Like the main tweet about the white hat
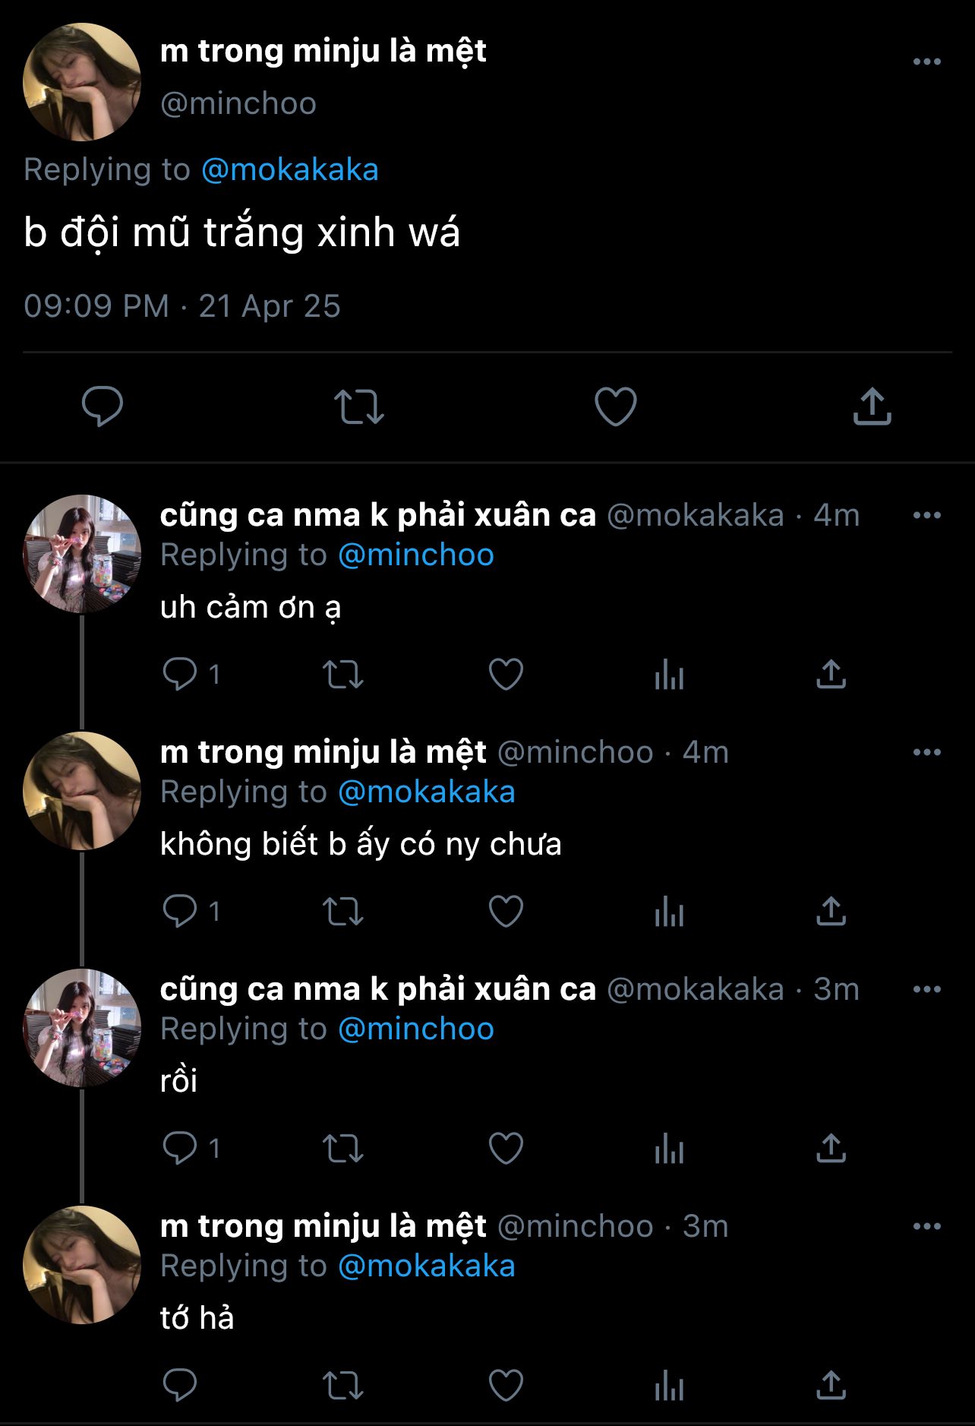Image resolution: width=975 pixels, height=1426 pixels. [615, 406]
